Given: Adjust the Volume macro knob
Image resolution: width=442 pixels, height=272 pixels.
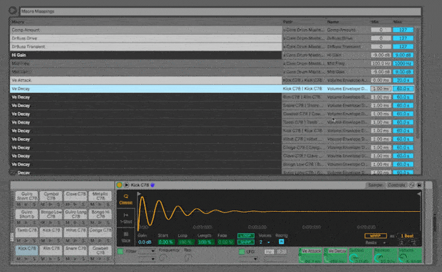Looking at the screenshot, I should pyautogui.click(x=410, y=256).
